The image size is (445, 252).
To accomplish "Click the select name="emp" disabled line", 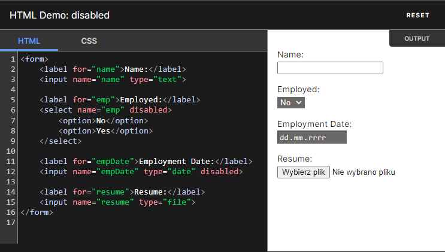I will [105, 110].
